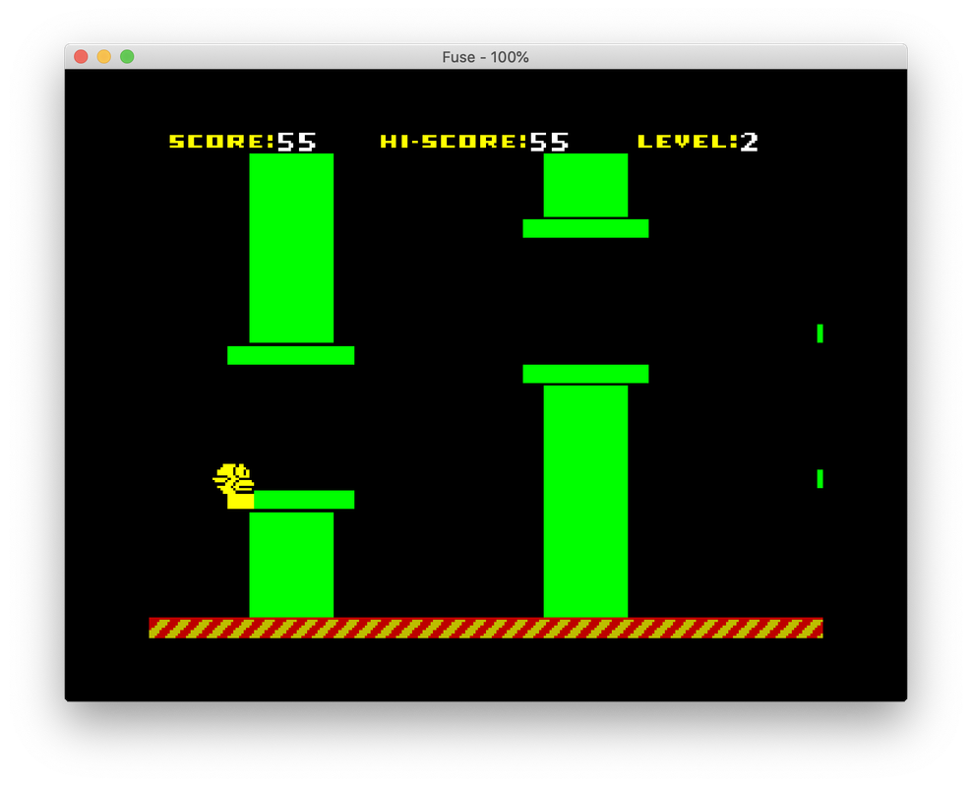972x787 pixels.
Task: Click the HI-SCORE:55 readout
Action: tap(474, 142)
